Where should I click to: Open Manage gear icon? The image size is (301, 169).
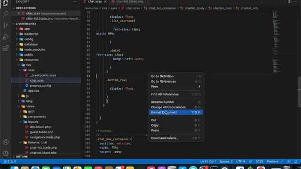[x=6, y=153]
